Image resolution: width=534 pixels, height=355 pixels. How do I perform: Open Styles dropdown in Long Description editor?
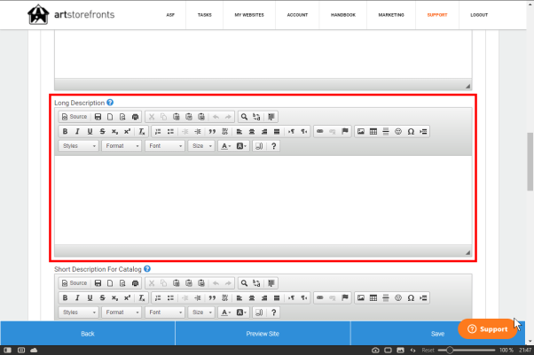pyautogui.click(x=78, y=146)
